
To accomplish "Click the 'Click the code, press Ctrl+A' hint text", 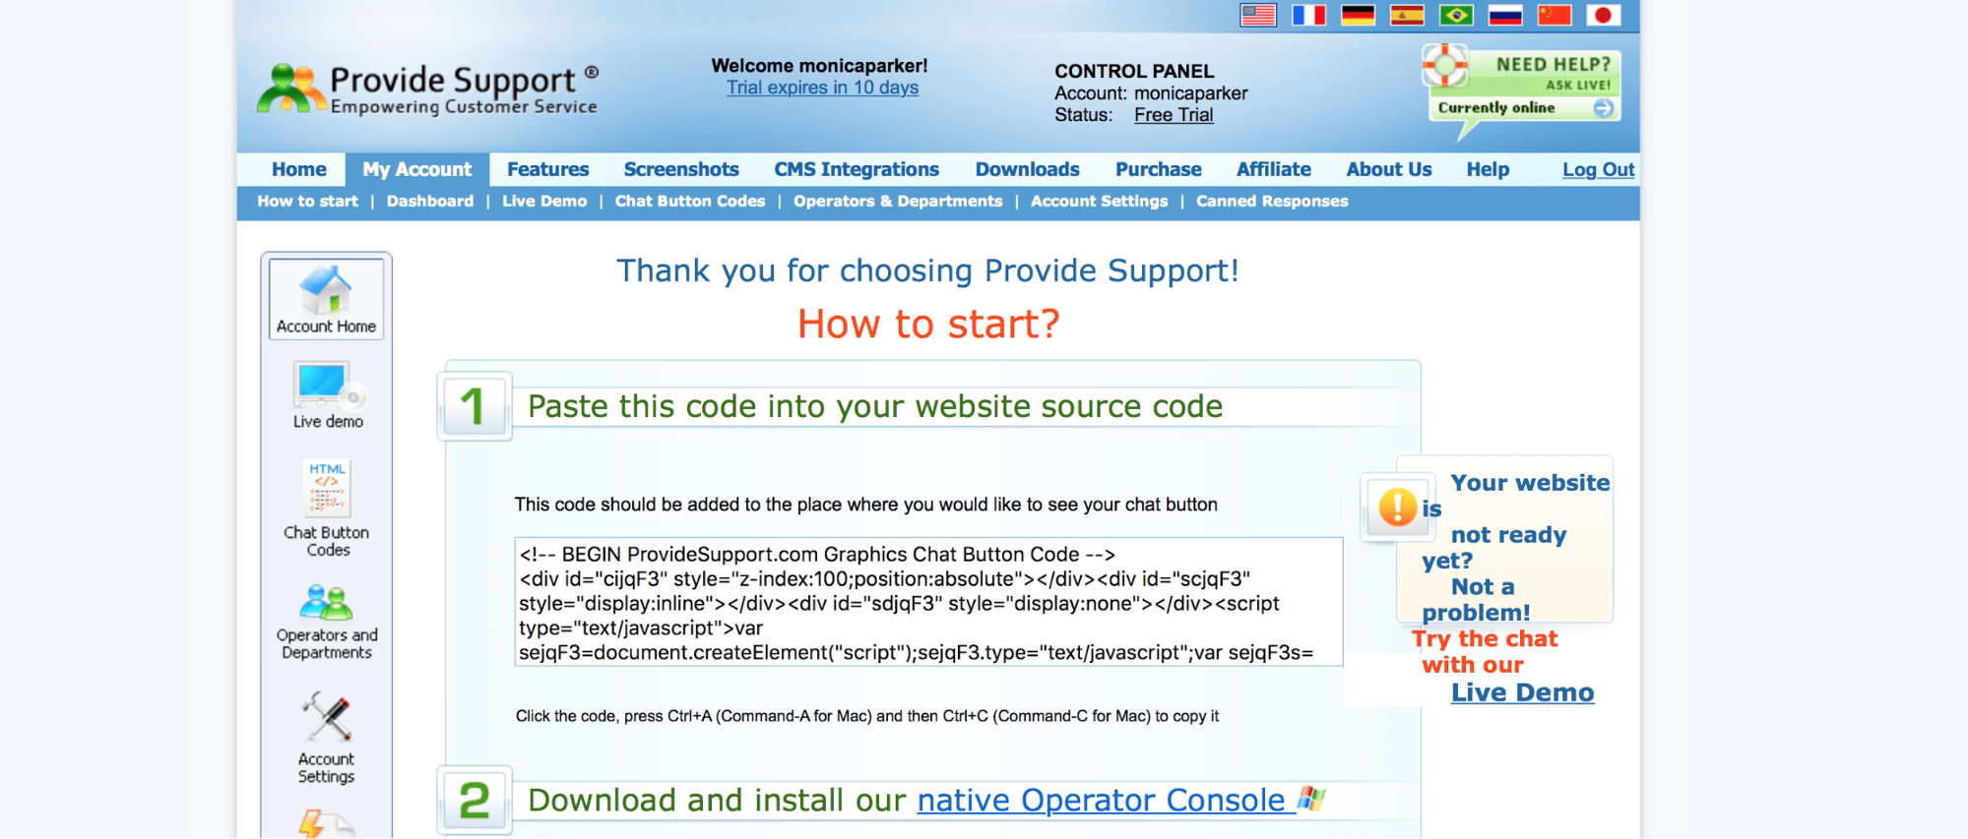I will click(867, 716).
